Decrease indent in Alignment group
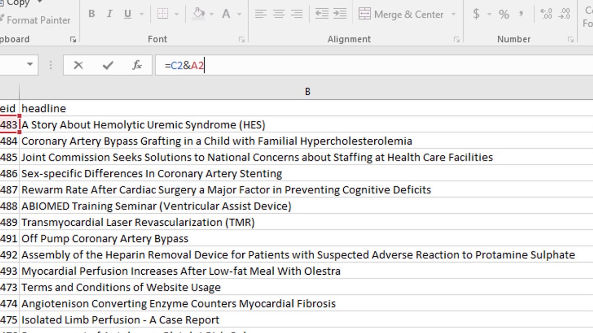The image size is (593, 333). pos(322,14)
